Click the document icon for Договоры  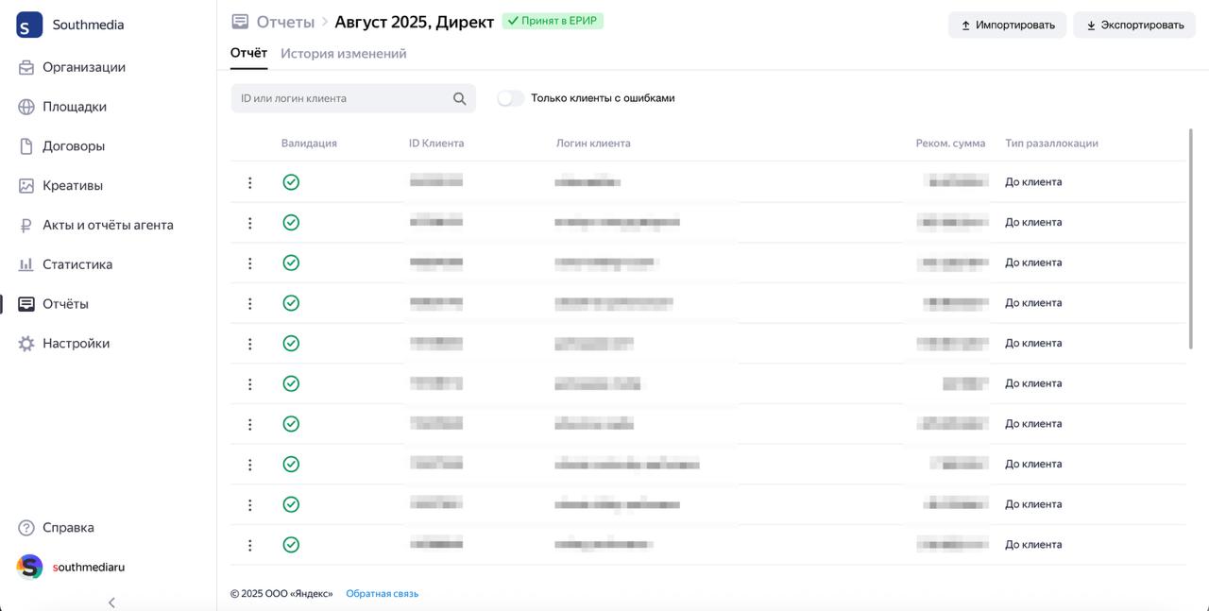click(x=26, y=146)
